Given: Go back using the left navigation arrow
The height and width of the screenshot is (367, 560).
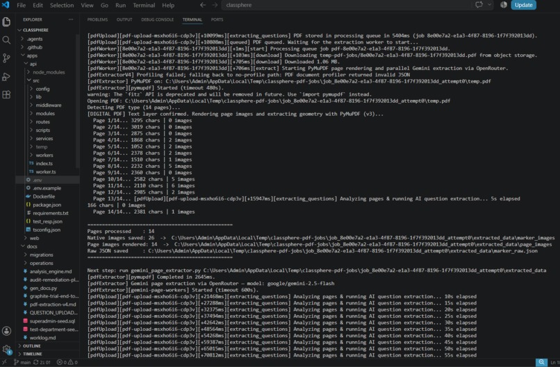Looking at the screenshot, I should click(x=203, y=5).
